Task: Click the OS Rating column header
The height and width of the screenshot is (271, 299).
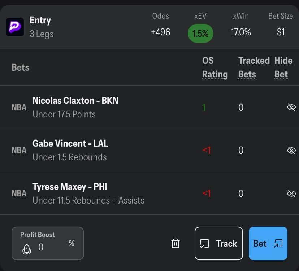Action: click(x=214, y=67)
